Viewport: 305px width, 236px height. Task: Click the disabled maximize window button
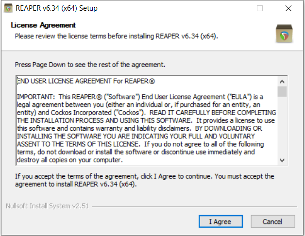pos(260,8)
